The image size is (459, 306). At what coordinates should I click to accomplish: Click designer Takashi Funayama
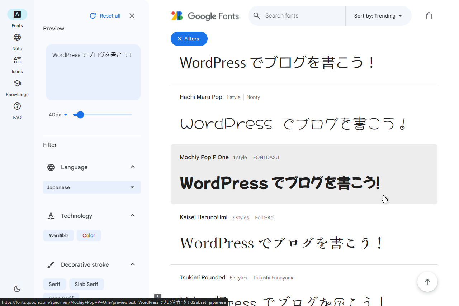[x=274, y=278]
